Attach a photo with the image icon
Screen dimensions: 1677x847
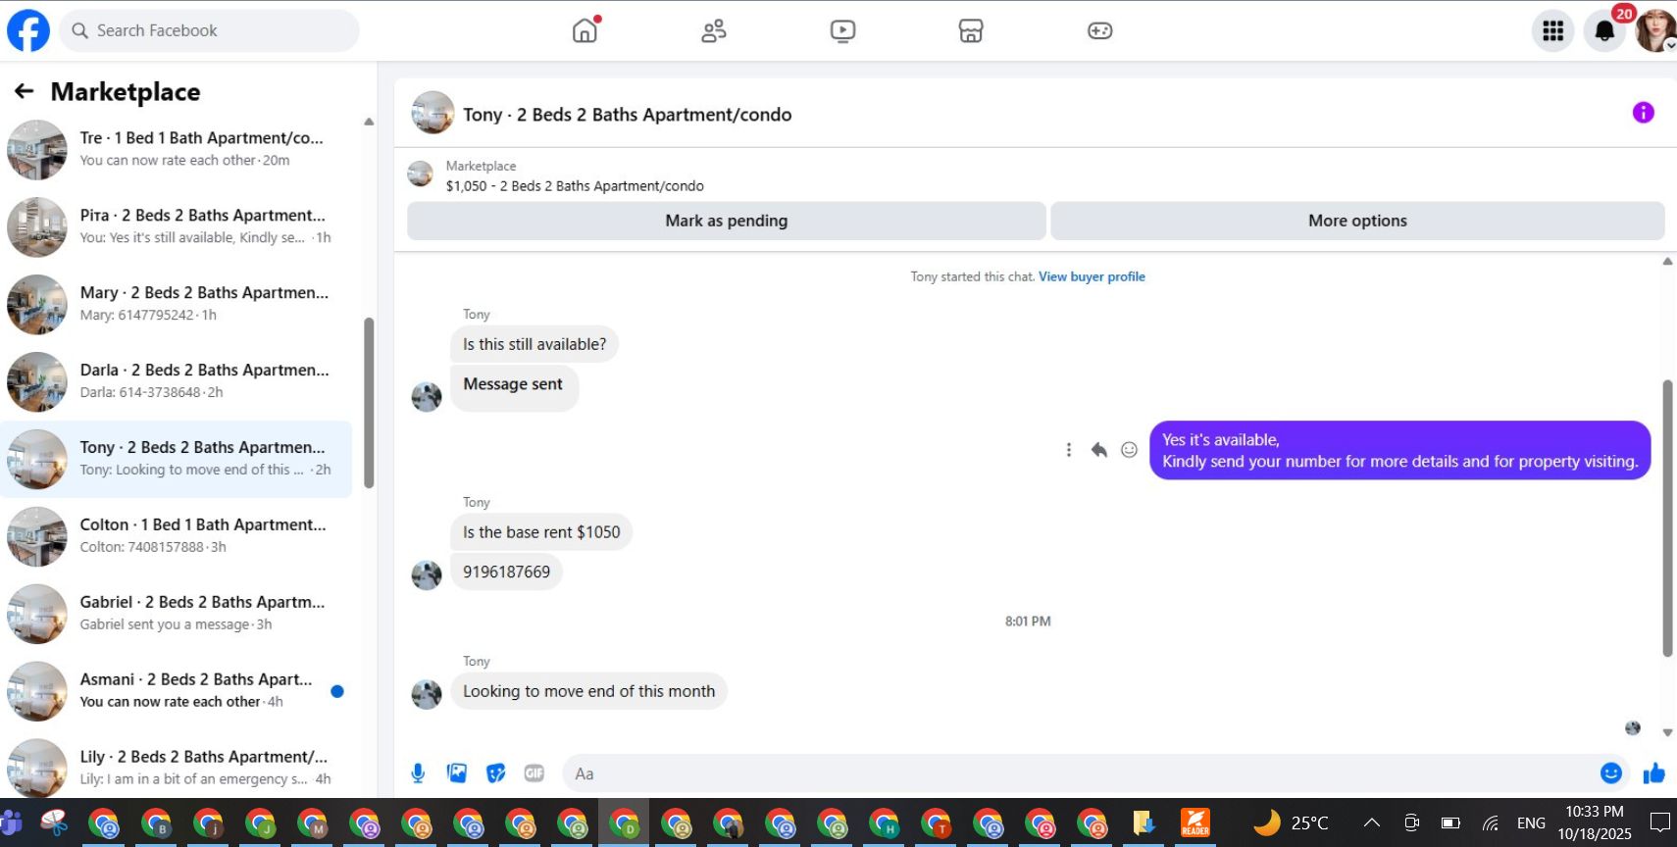pyautogui.click(x=457, y=773)
